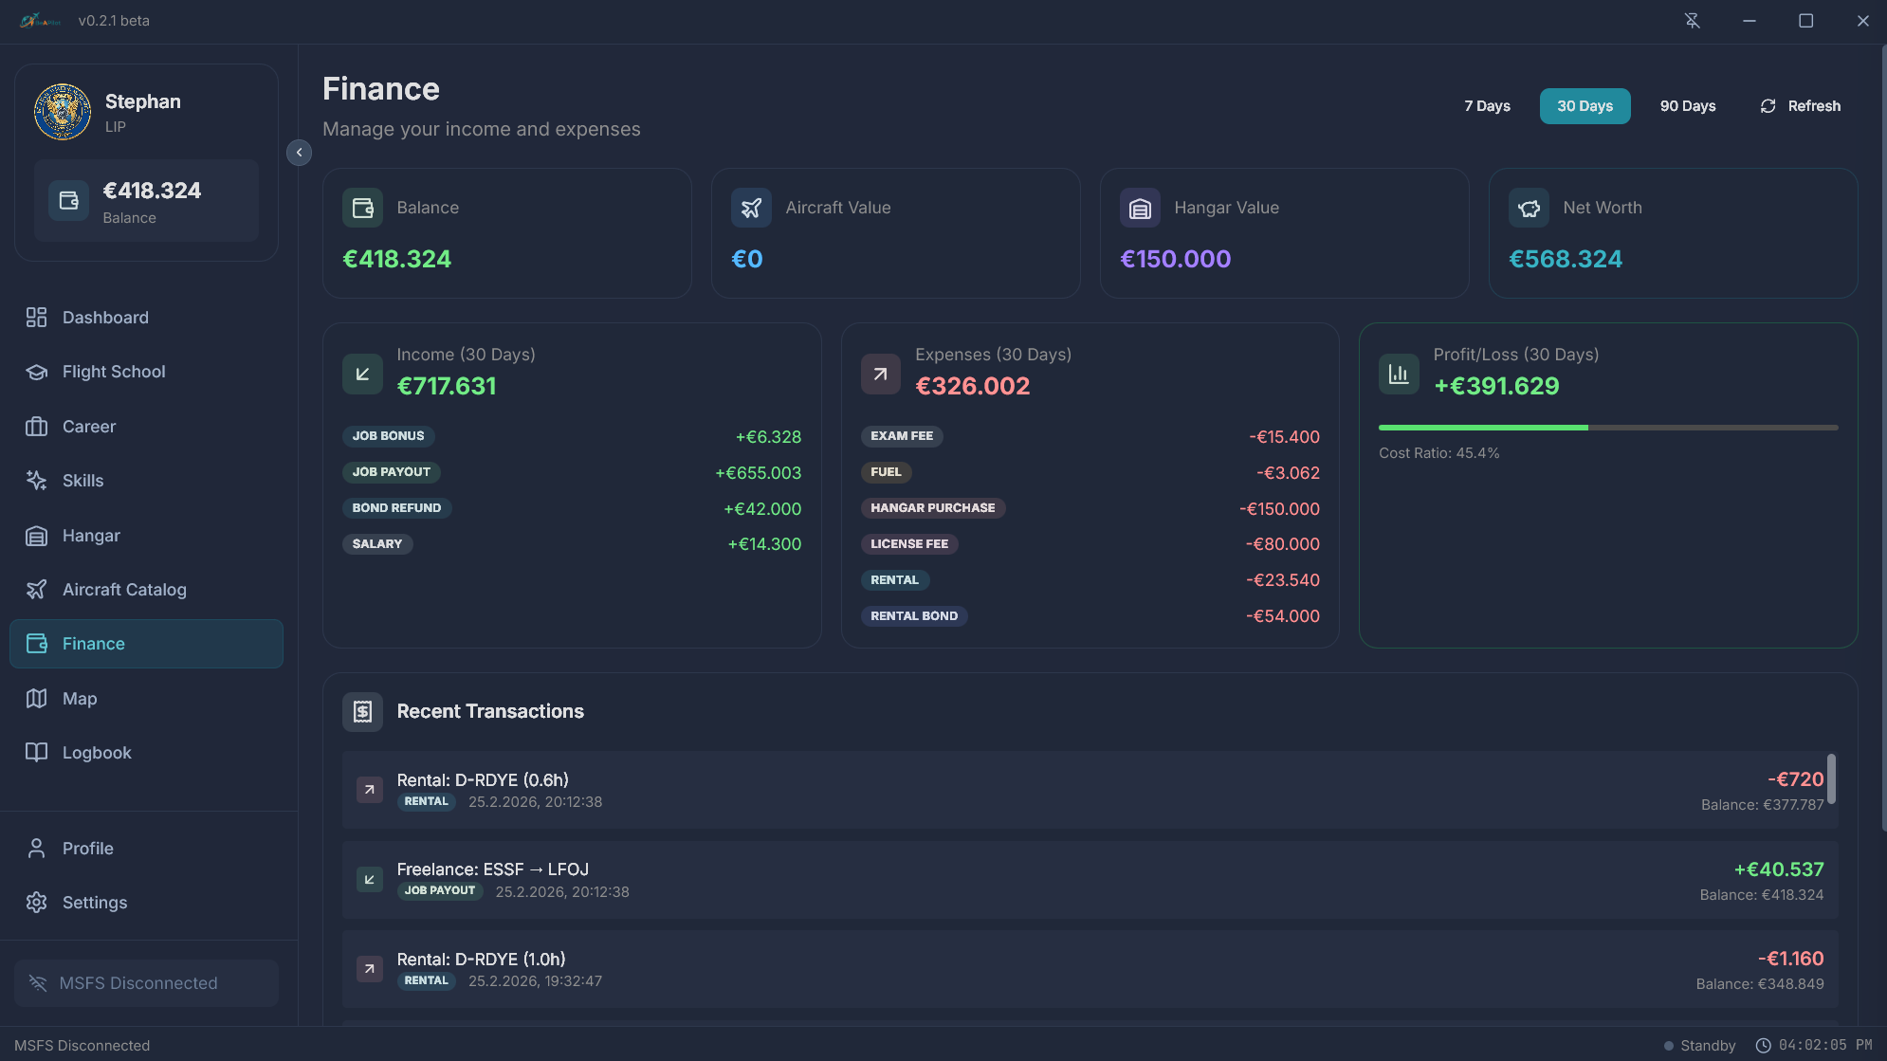The image size is (1887, 1061).
Task: Open Stephan's Profile
Action: click(x=87, y=848)
